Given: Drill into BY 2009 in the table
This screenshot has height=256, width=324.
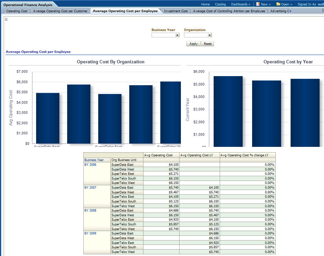Looking at the screenshot, I should (x=90, y=233).
